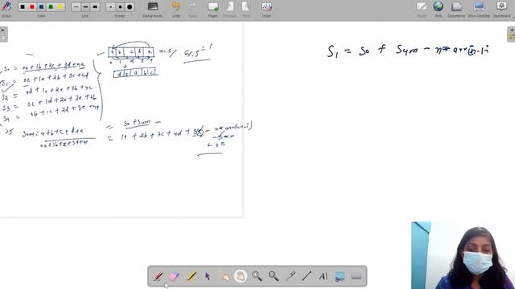This screenshot has height=289, width=515.
Task: Select the Write text tool
Action: [323, 276]
